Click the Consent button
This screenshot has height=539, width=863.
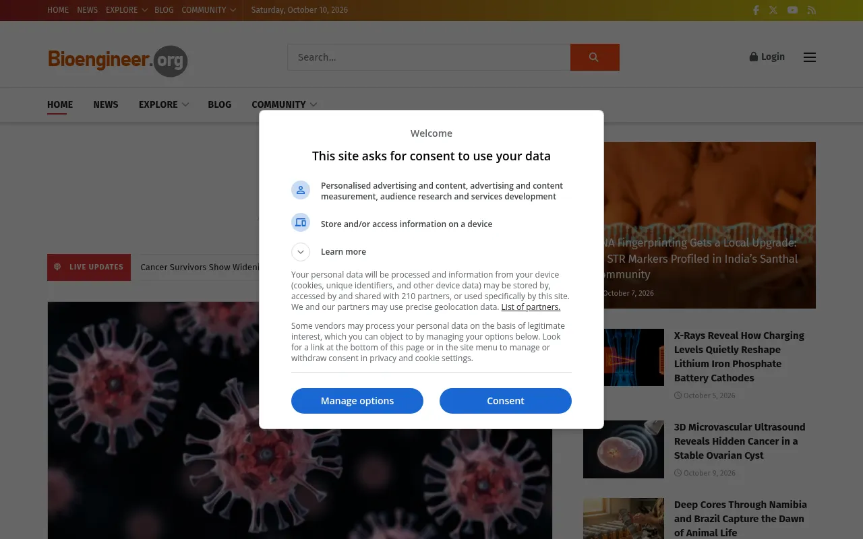click(506, 401)
